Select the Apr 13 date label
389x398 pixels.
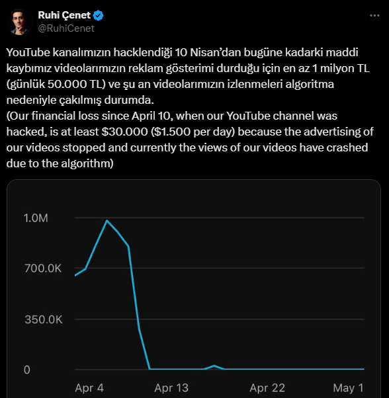point(171,388)
